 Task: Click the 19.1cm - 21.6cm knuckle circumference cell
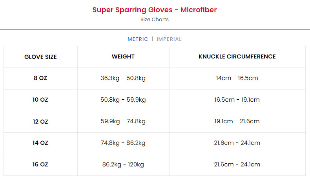pos(237,121)
